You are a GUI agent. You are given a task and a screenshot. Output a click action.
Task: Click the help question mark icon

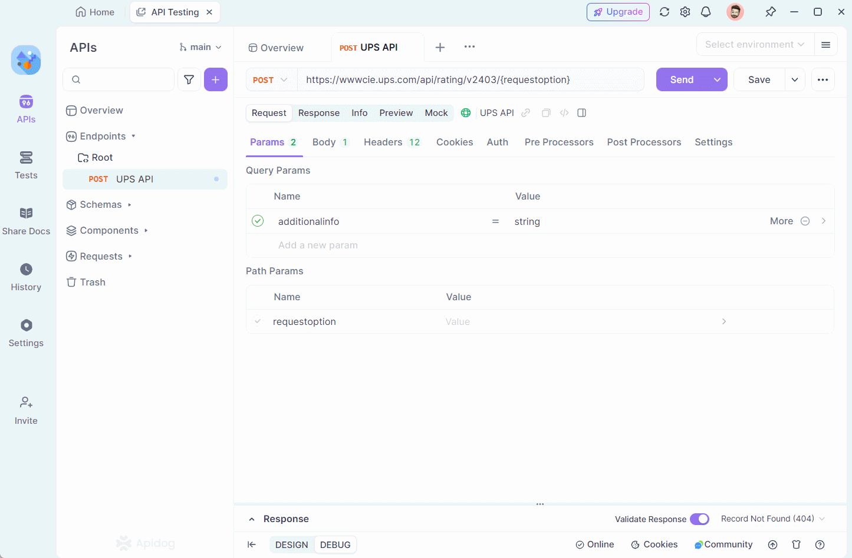coord(820,544)
